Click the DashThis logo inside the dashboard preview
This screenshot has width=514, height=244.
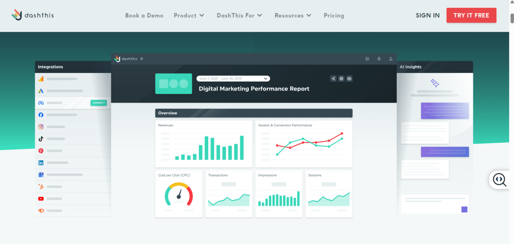(126, 59)
